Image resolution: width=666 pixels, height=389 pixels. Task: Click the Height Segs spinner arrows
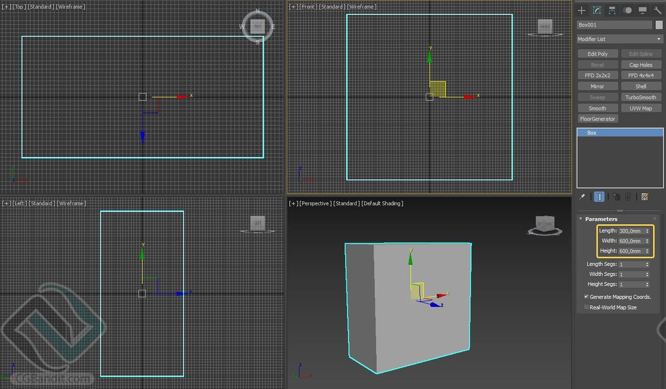[647, 284]
